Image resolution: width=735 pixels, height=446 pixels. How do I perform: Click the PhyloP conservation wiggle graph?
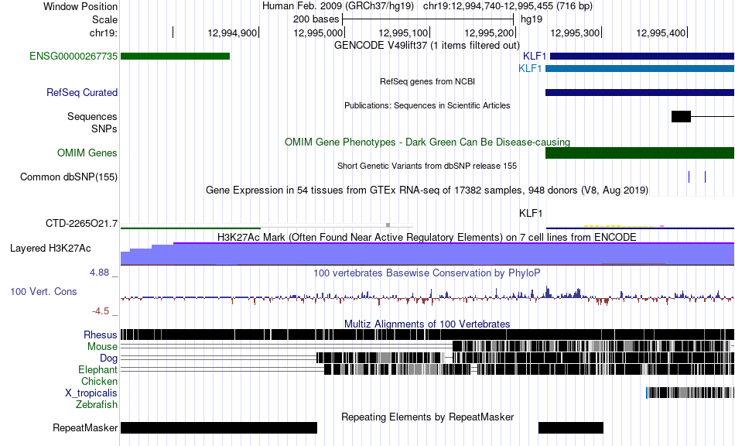click(x=428, y=296)
